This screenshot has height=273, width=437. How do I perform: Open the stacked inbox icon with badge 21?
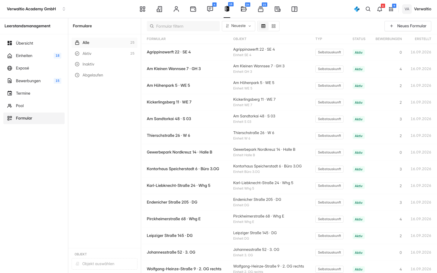261,9
